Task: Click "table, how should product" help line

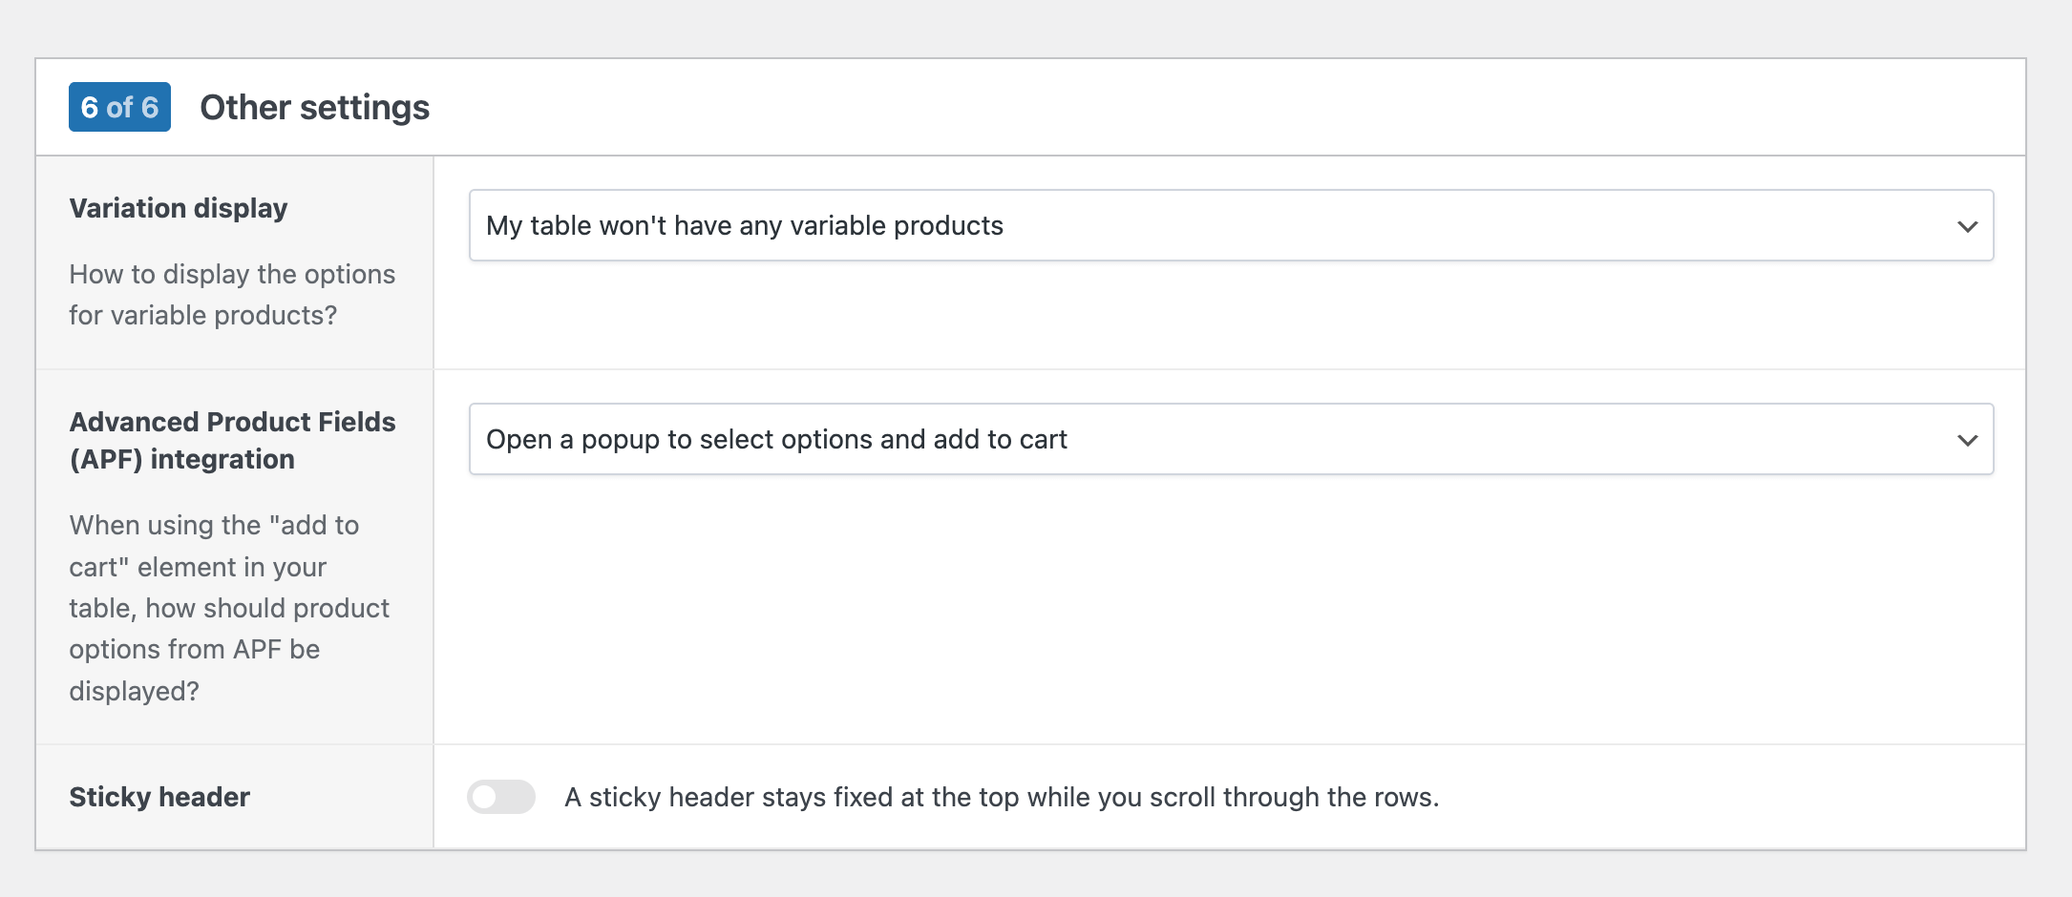Action: click(229, 608)
